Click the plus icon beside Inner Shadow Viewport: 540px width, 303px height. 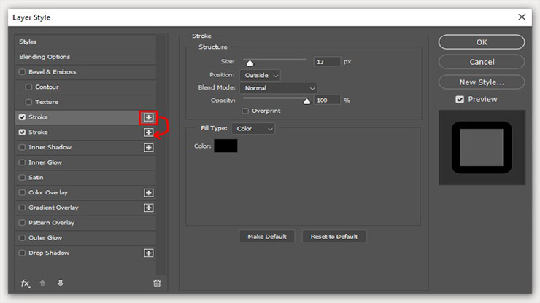coord(148,148)
